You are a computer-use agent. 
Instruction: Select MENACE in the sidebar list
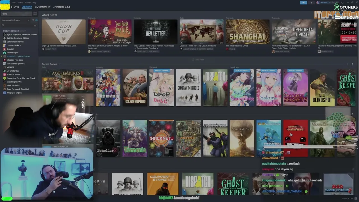point(10,67)
